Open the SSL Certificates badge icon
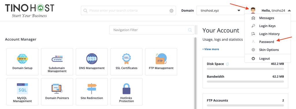 [x=127, y=59]
